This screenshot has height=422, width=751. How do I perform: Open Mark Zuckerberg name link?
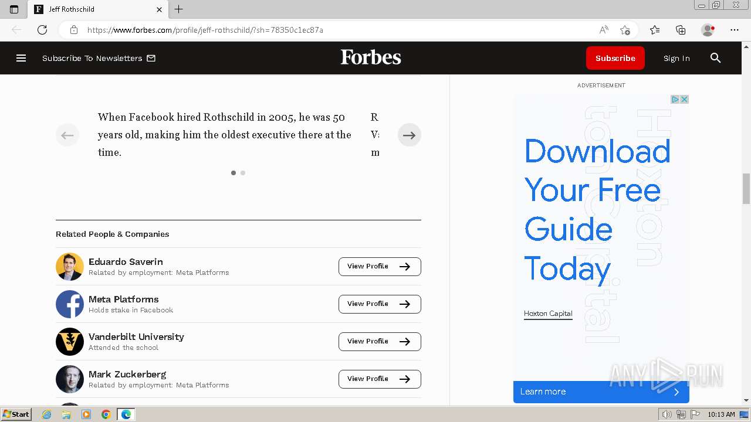click(127, 374)
